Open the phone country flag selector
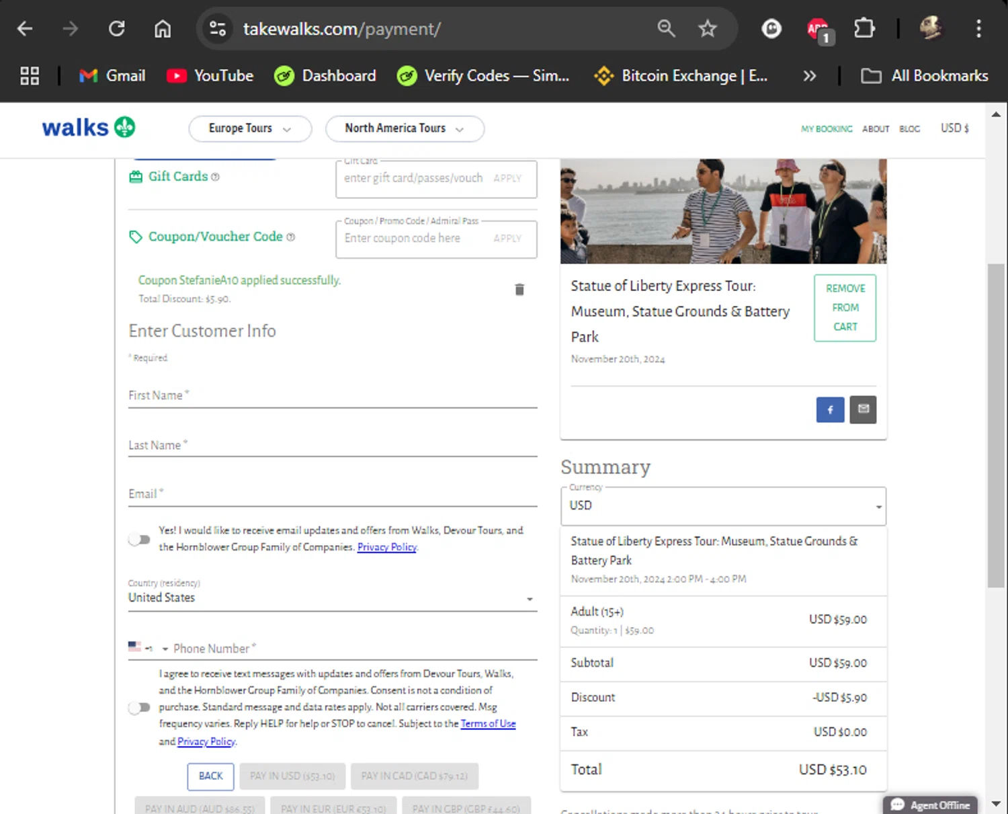The height and width of the screenshot is (814, 1008). (148, 648)
